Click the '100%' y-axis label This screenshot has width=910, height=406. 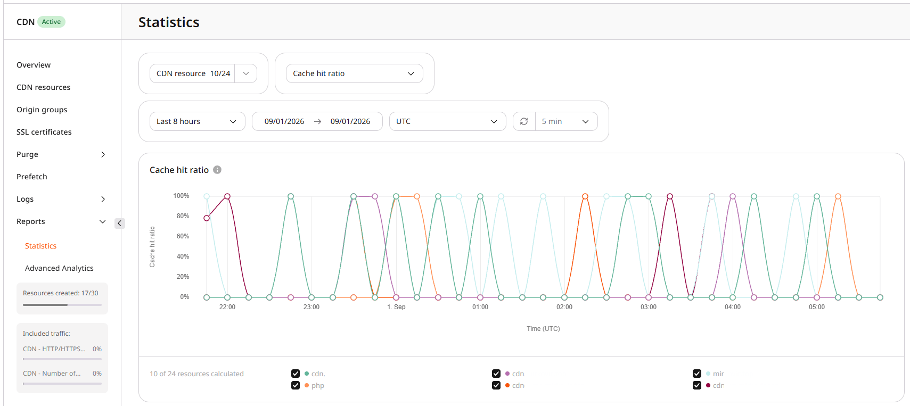click(x=181, y=196)
